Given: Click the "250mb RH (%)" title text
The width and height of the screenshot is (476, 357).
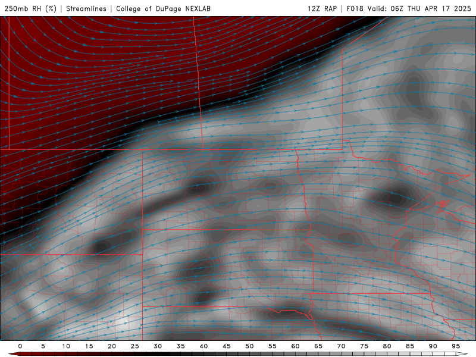Looking at the screenshot, I should [x=30, y=8].
